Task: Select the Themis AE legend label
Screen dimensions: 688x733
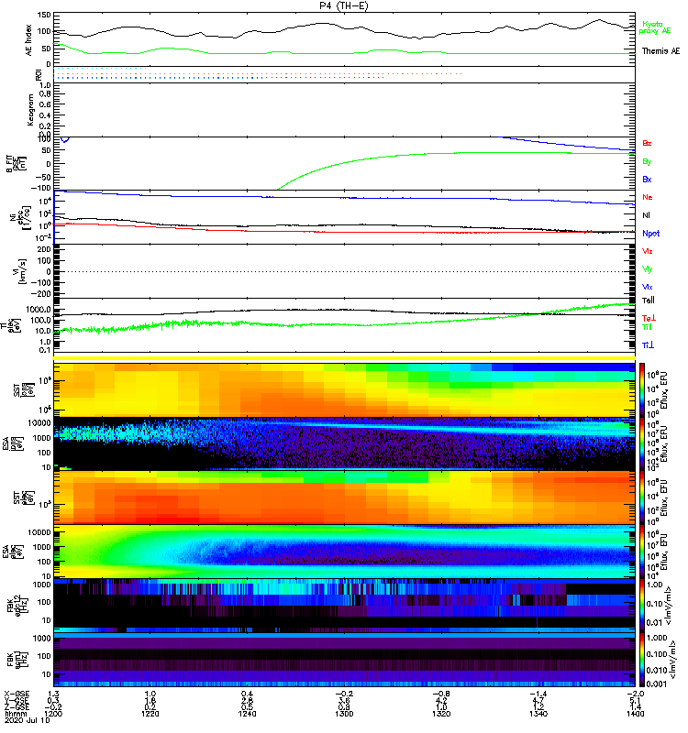Action: click(x=660, y=51)
